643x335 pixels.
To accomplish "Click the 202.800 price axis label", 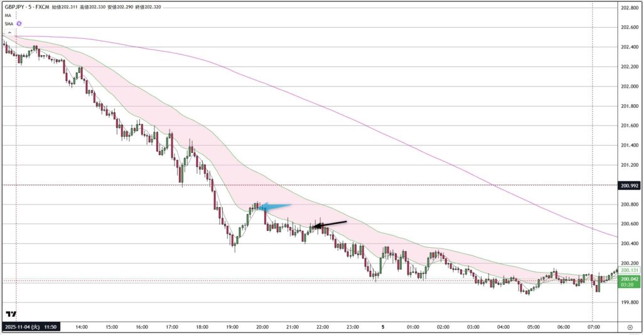I will 629,8.
